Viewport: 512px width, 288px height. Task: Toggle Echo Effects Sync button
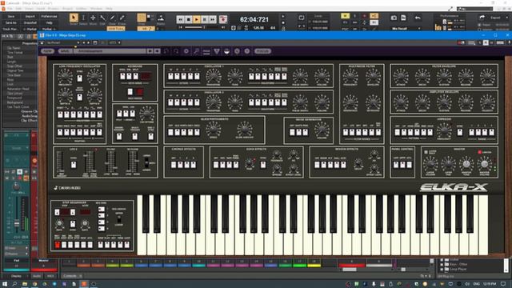click(x=263, y=165)
